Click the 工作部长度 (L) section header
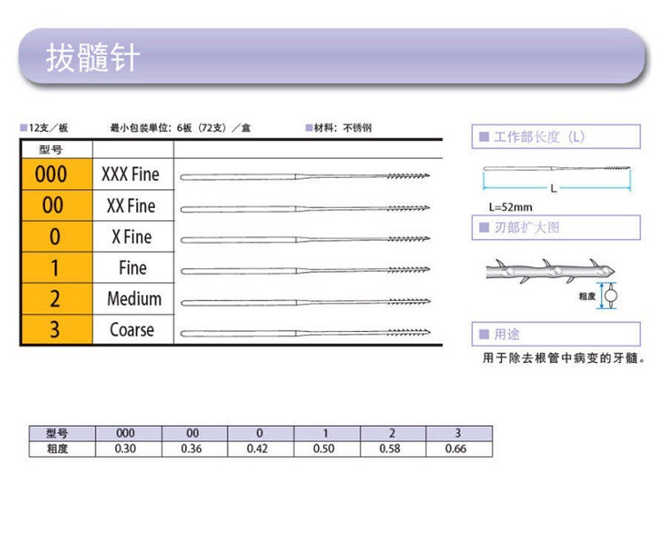Viewport: 664px width, 549px height. pos(556,136)
